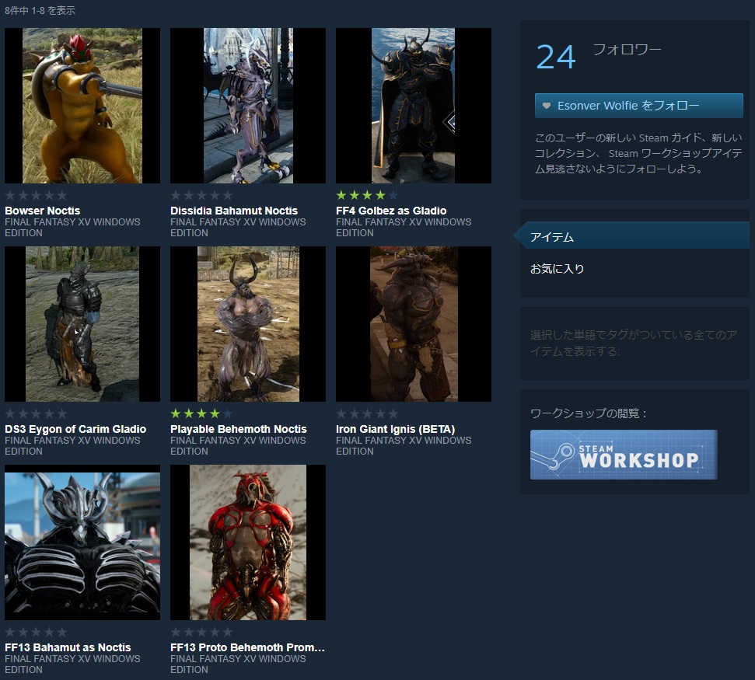755x680 pixels.
Task: Open the FF13 Proto Behemoth thumbnail
Action: pos(248,542)
